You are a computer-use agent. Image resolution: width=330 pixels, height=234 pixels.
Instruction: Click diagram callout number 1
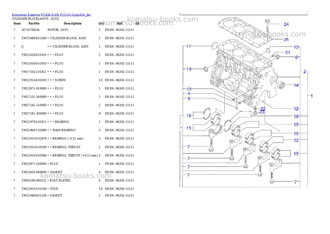tap(312, 96)
